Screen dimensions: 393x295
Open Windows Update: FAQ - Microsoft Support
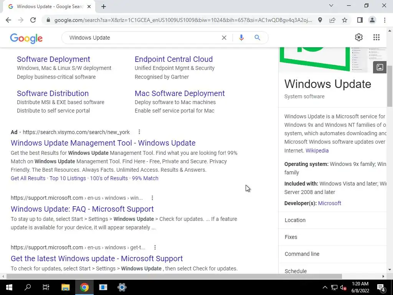point(82,209)
